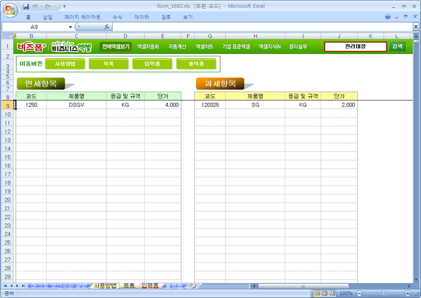Click the 엑셀차트 navigation link
The image size is (421, 298).
click(204, 46)
